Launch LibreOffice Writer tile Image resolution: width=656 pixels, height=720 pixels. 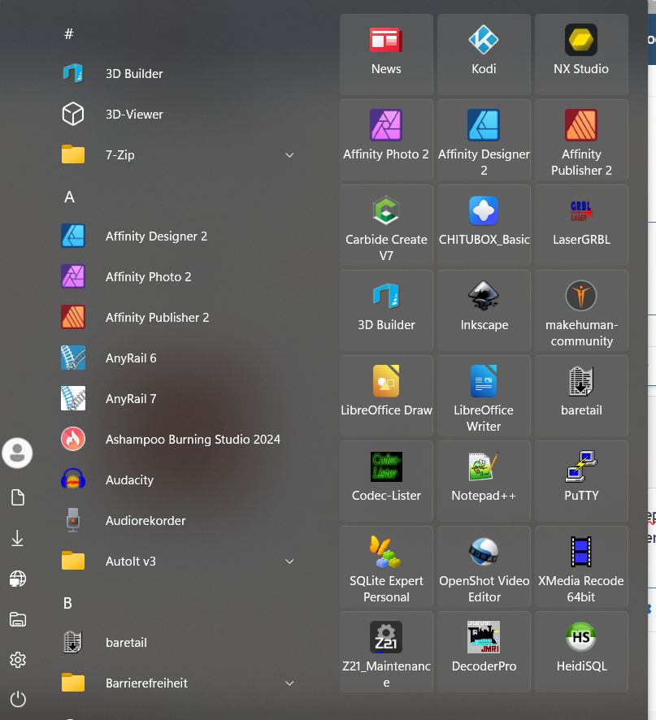(x=484, y=396)
